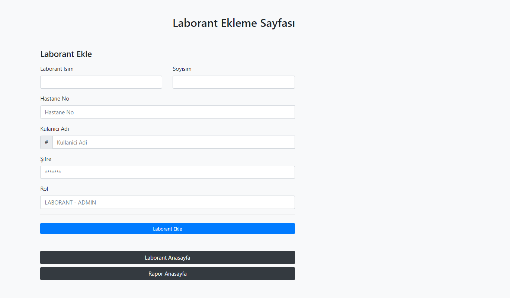Viewport: 510px width, 298px height.
Task: Click the Hastane No label text
Action: click(x=54, y=98)
